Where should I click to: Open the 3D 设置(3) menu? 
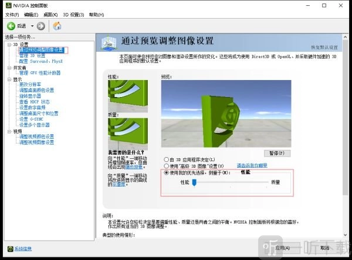[74, 14]
